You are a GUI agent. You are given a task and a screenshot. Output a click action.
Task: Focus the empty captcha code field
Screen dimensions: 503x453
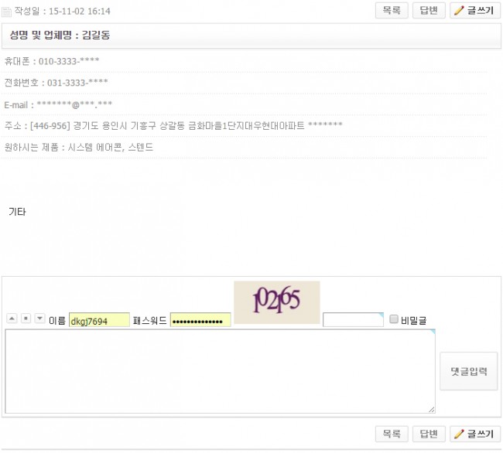pos(353,320)
